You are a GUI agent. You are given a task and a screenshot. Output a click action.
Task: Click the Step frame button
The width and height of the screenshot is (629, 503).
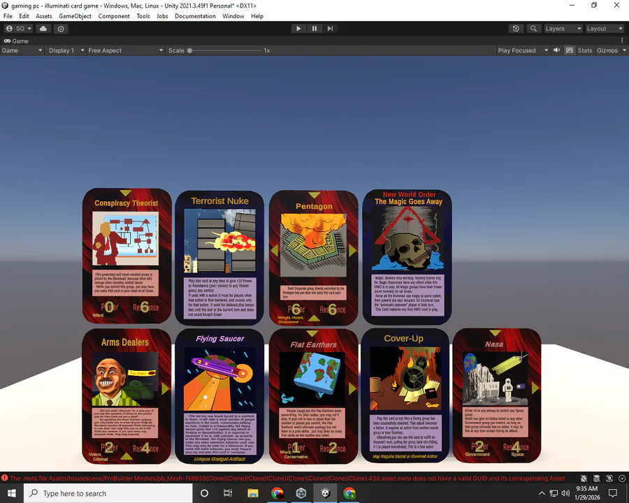(330, 29)
